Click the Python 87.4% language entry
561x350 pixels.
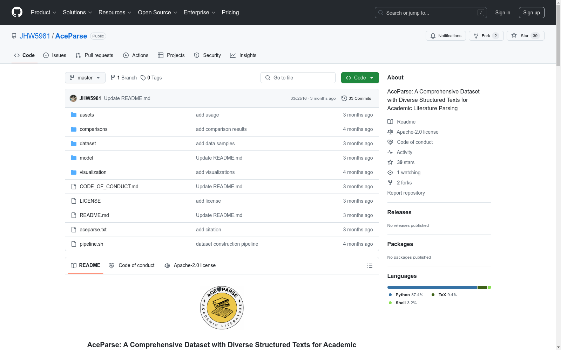(406, 295)
